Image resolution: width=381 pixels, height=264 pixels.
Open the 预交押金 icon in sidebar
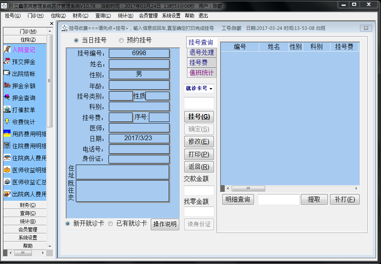[x=7, y=61]
